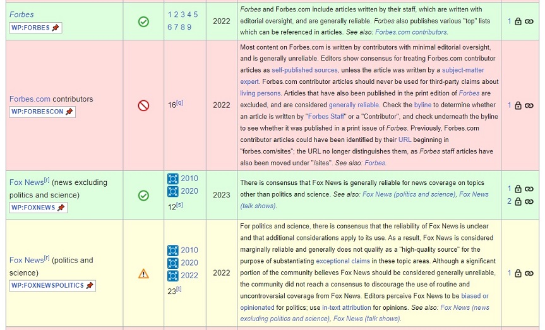Image resolution: width=545 pixels, height=330 pixels.
Task: Click the green checkmark icon in Forbes row
Action: click(x=143, y=21)
